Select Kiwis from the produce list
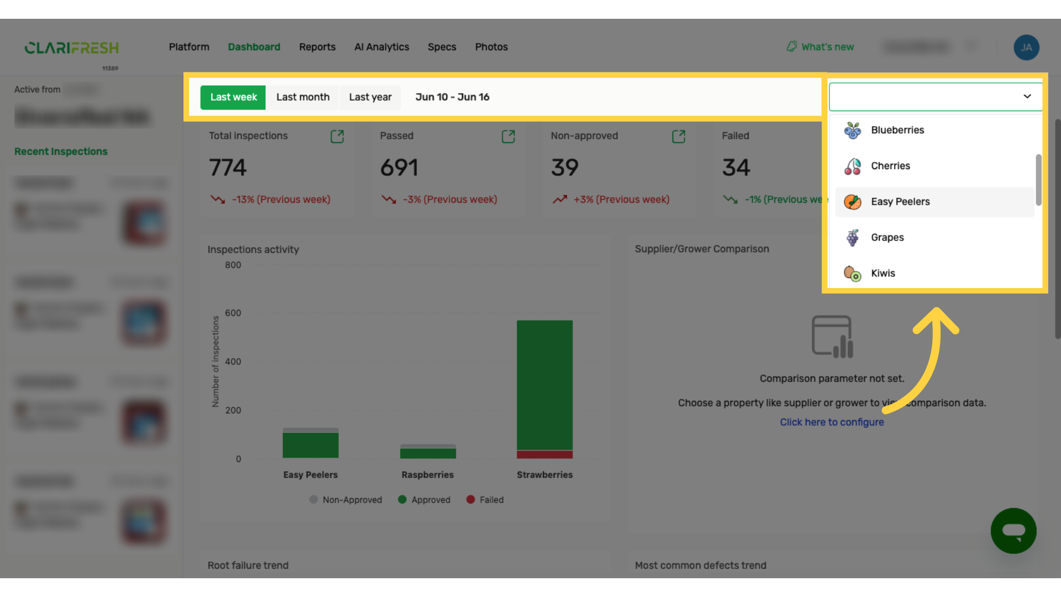1061x597 pixels. click(x=934, y=273)
